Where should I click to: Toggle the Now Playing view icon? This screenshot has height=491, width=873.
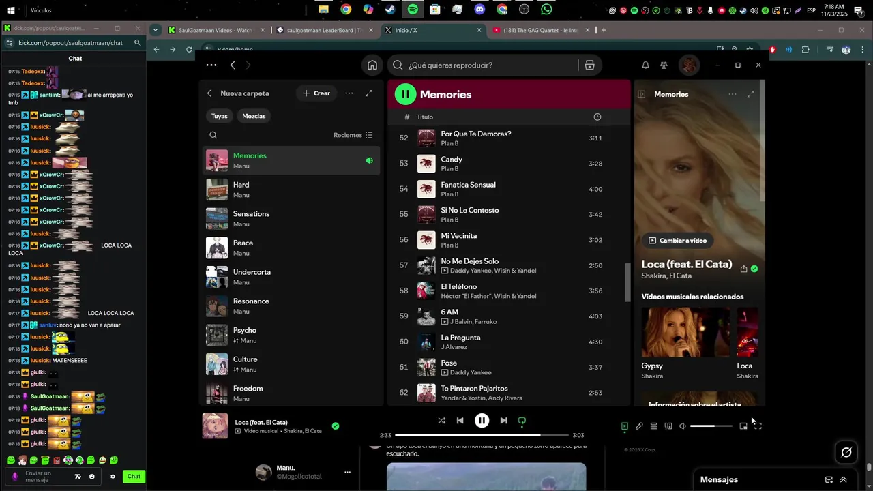click(x=625, y=426)
